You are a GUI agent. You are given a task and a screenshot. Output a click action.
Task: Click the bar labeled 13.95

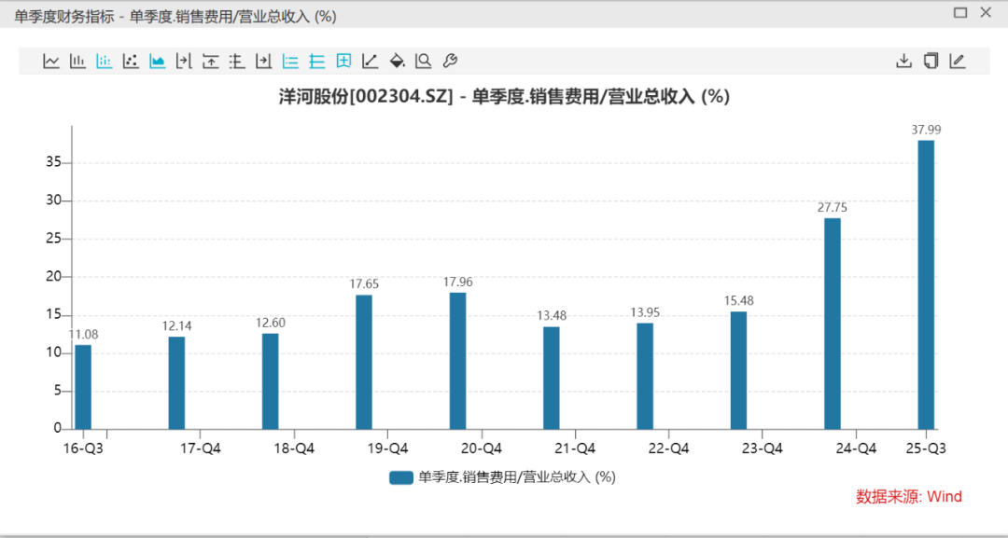645,376
